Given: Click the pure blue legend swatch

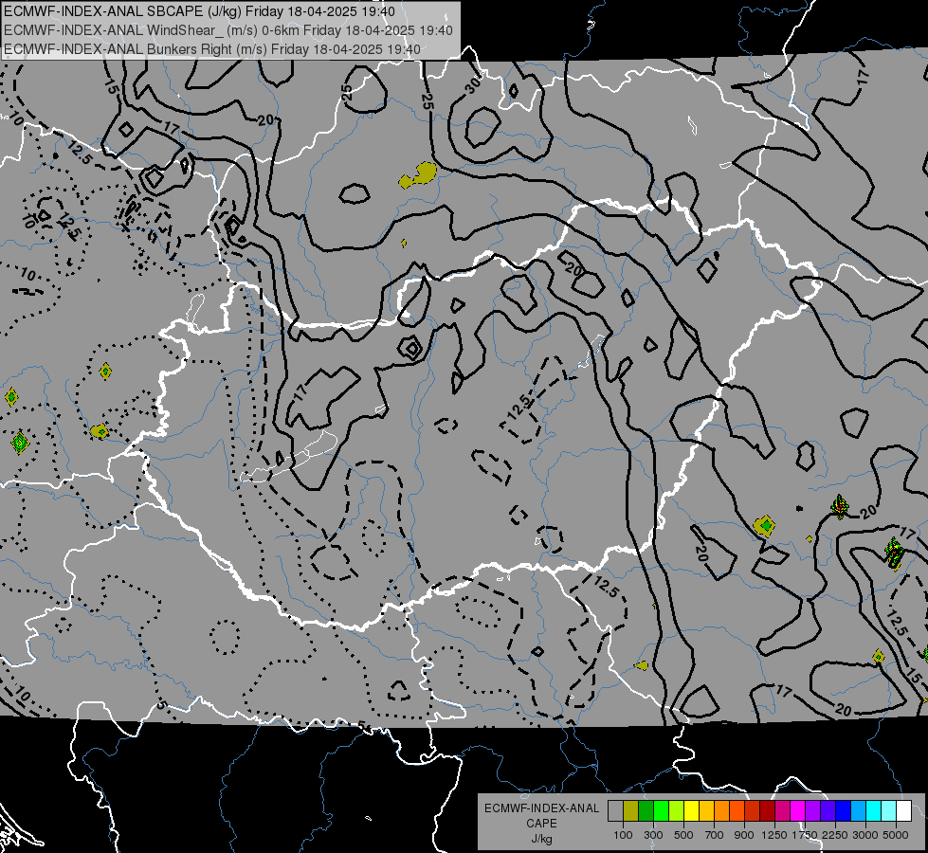Looking at the screenshot, I should (843, 811).
